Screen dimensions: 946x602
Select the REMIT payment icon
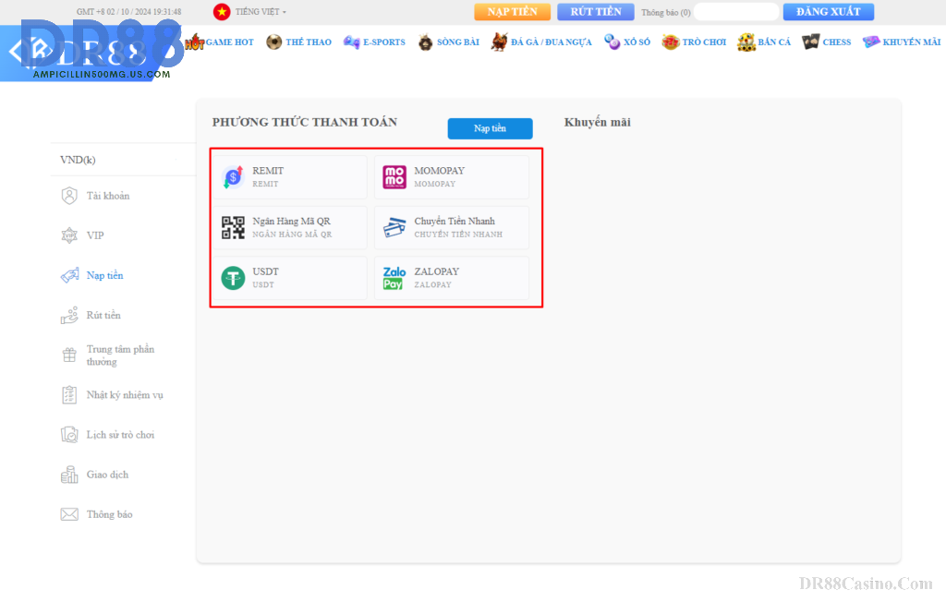(233, 177)
